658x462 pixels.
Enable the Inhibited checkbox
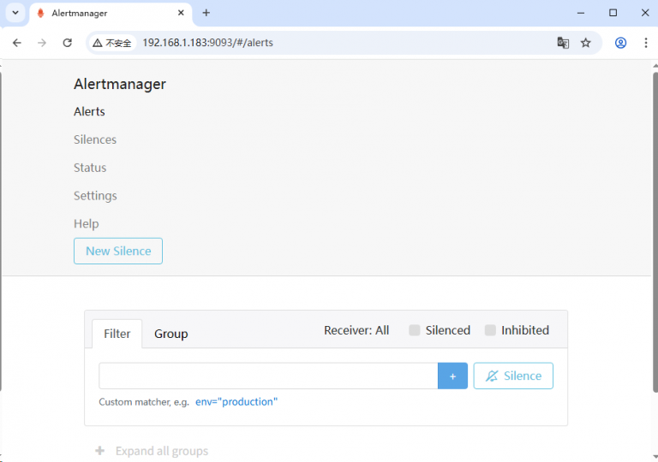(490, 330)
